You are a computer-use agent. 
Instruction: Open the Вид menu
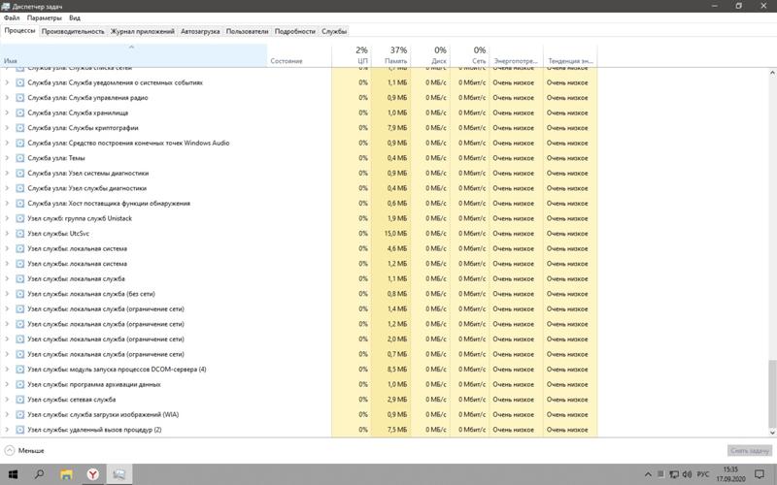pos(75,17)
